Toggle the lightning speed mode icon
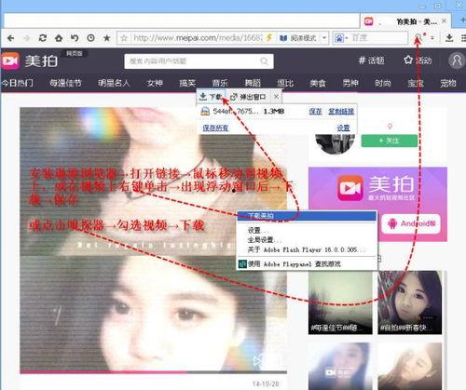 (x=269, y=38)
